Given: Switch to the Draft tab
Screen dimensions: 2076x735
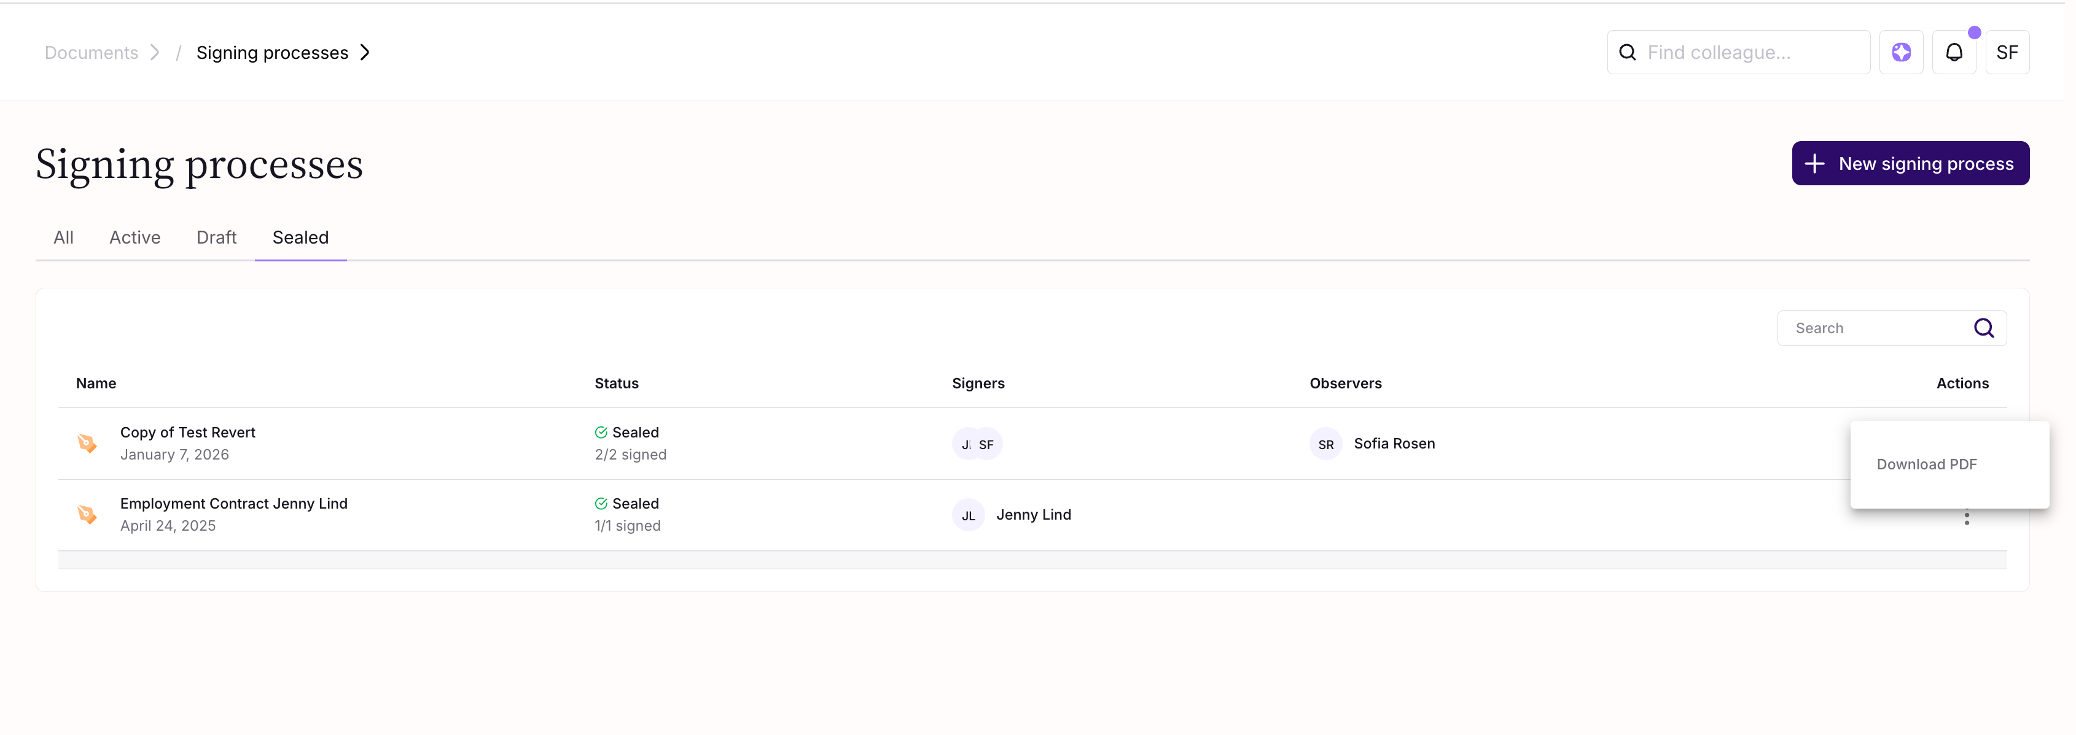Looking at the screenshot, I should click(x=216, y=237).
